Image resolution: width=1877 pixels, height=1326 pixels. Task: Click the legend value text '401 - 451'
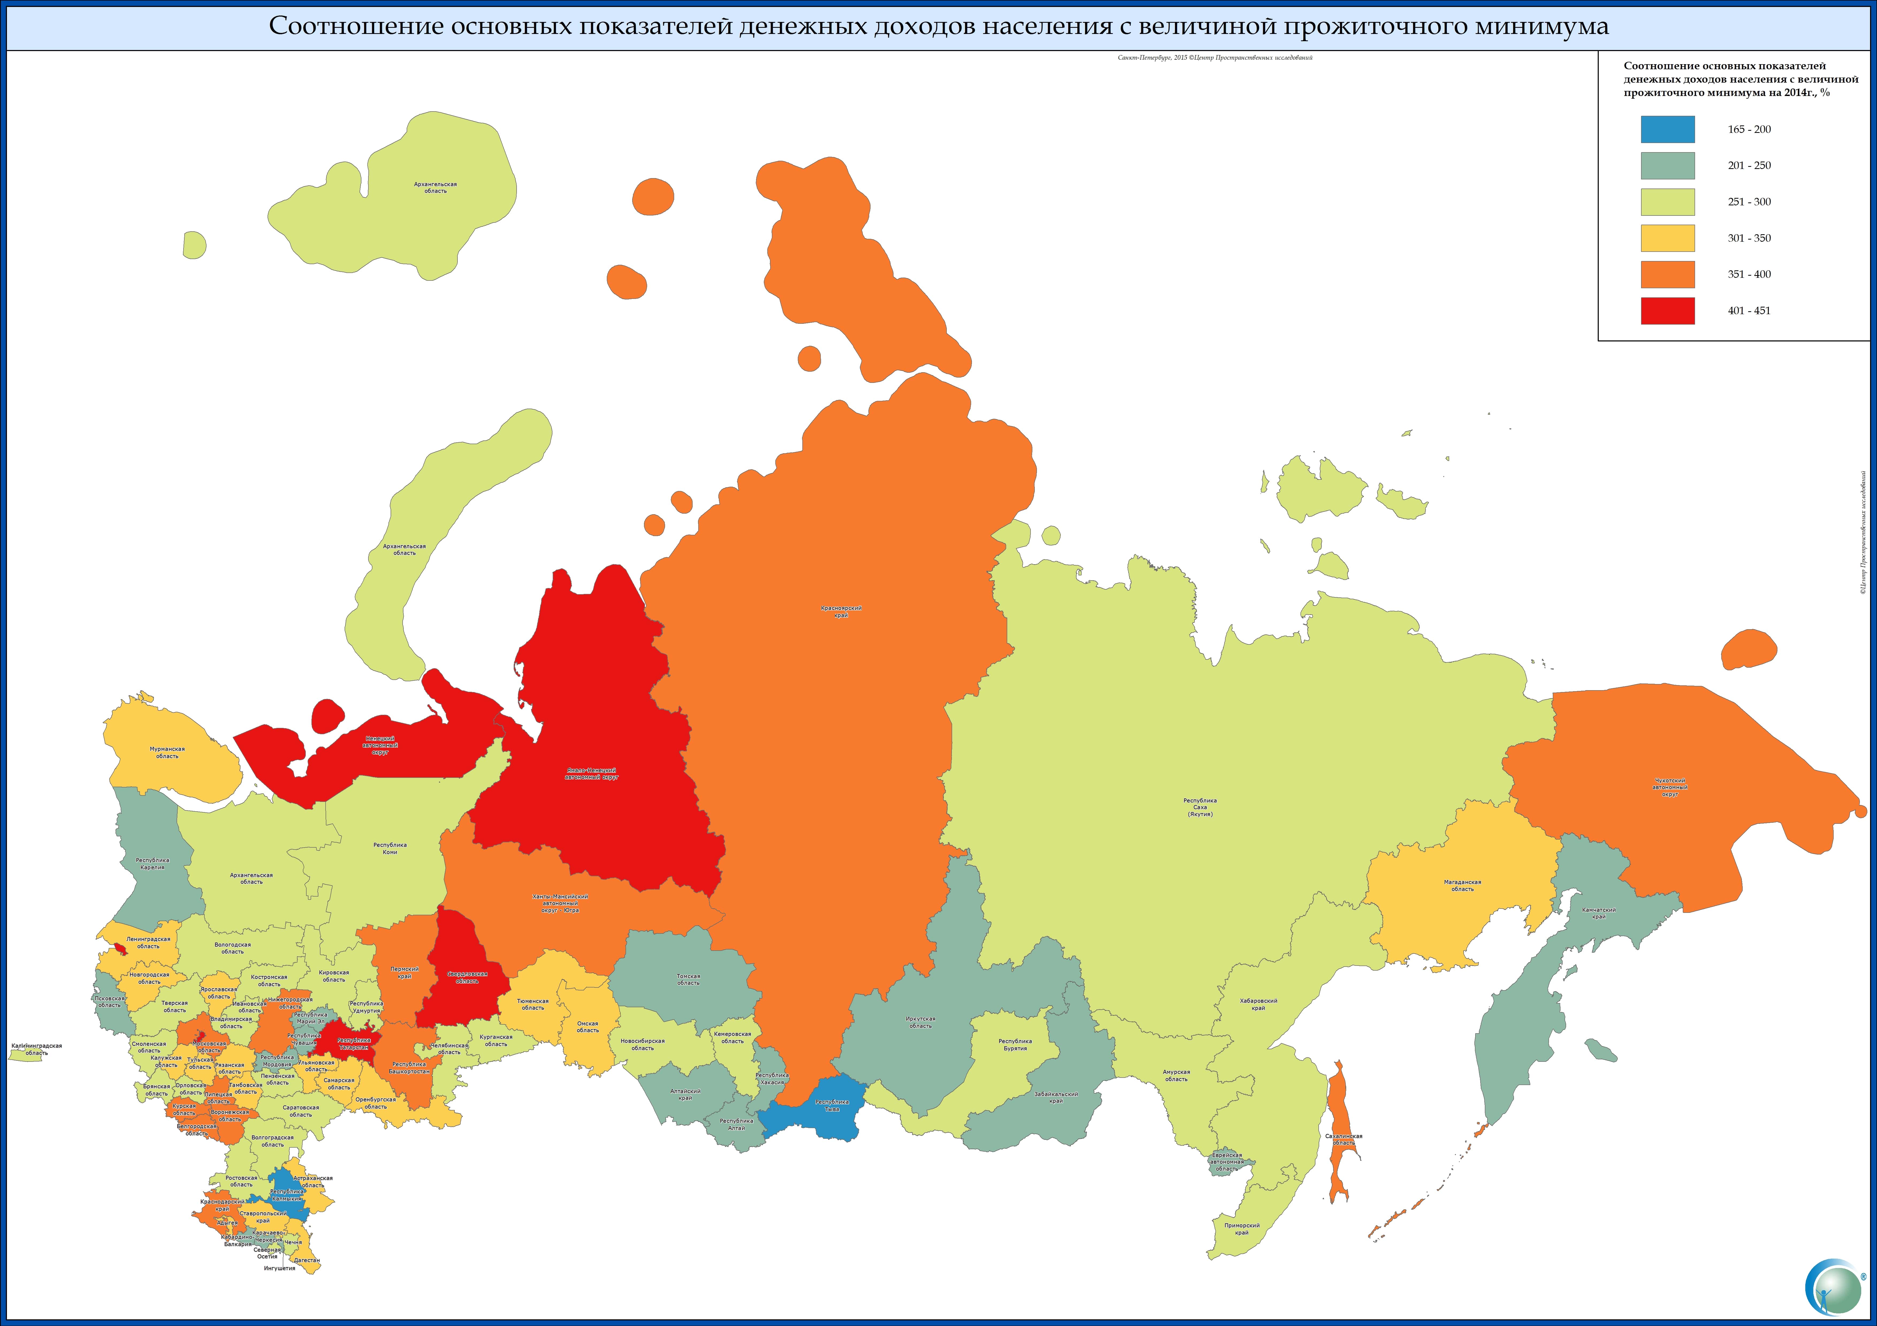(x=1749, y=310)
